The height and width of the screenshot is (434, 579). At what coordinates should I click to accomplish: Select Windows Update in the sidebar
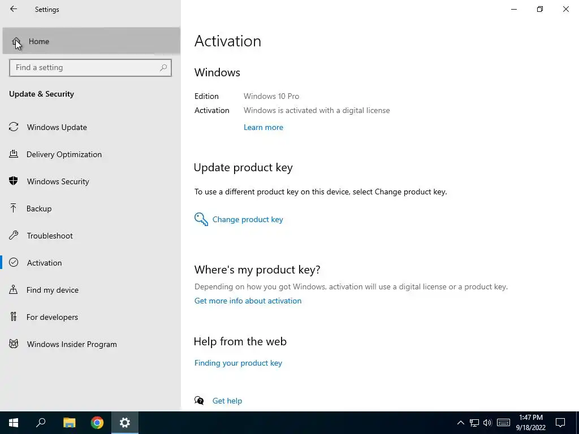[90, 127]
